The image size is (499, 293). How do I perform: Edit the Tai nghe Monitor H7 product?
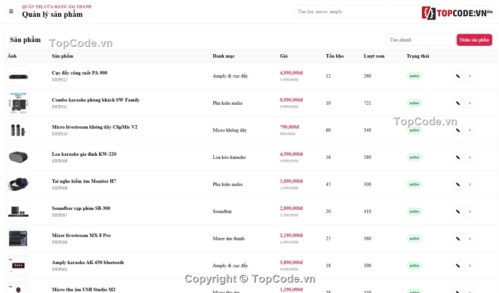coord(458,184)
